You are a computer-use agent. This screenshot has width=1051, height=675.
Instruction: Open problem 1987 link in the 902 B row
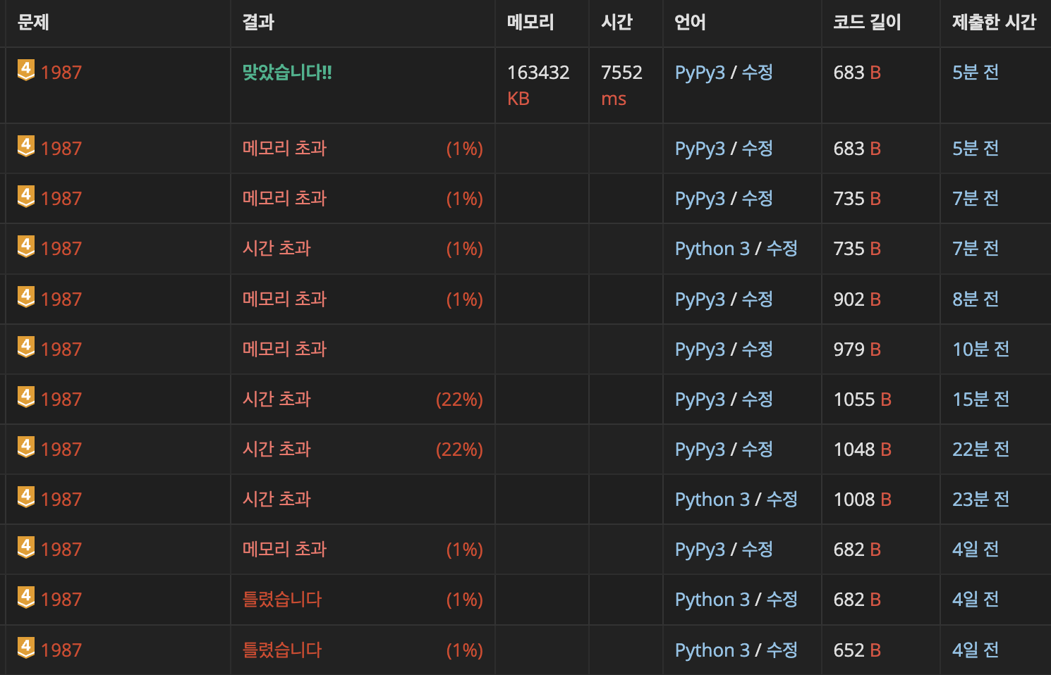[61, 299]
